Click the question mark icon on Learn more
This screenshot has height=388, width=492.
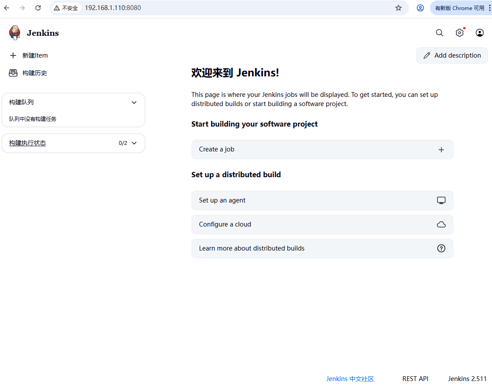click(x=441, y=248)
